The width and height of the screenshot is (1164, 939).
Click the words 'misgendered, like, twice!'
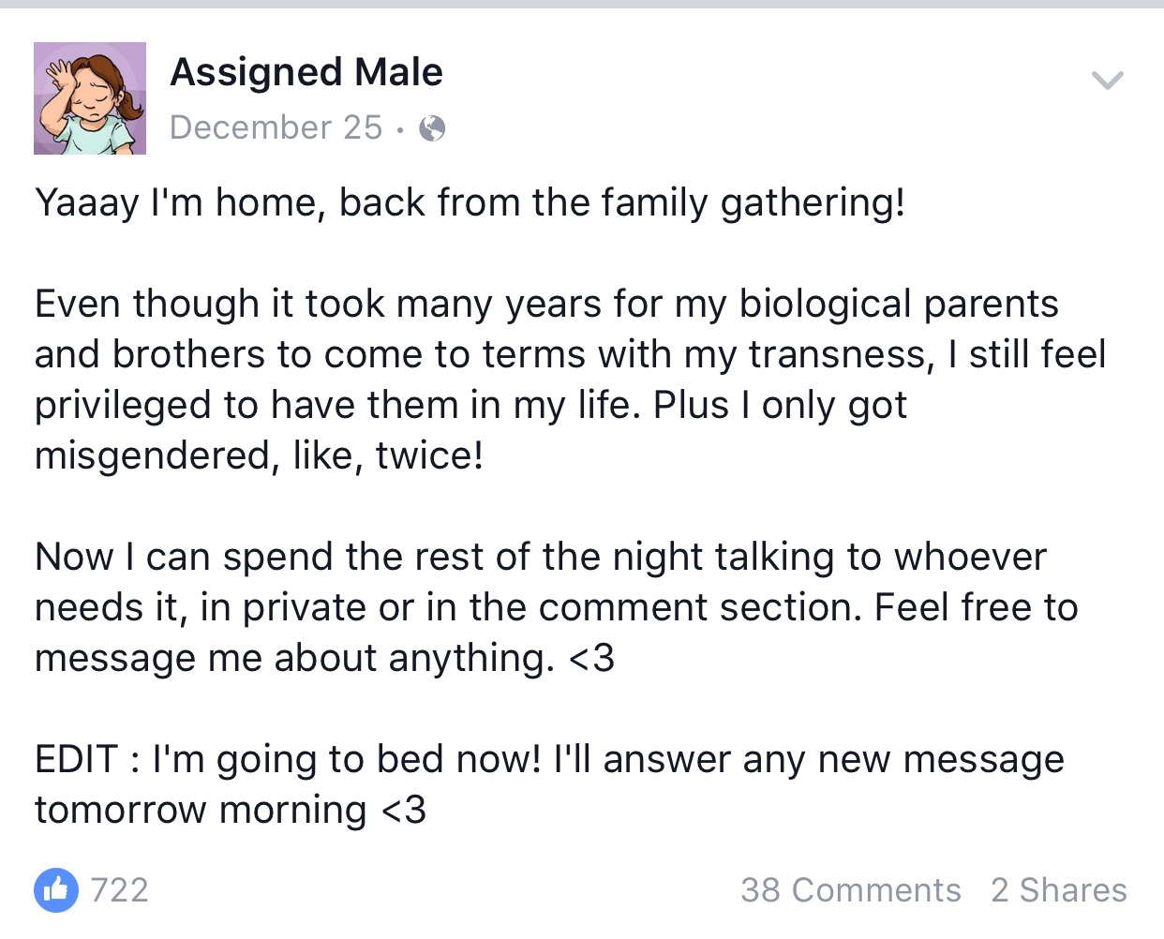coord(260,456)
